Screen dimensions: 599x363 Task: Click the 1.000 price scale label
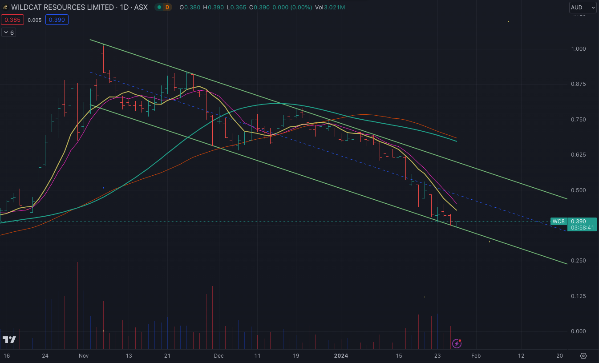[x=579, y=49]
